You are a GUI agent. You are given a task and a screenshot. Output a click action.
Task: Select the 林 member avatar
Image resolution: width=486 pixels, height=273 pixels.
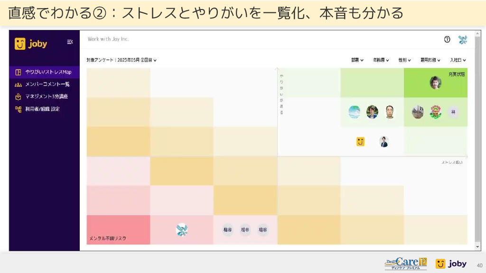click(x=453, y=112)
